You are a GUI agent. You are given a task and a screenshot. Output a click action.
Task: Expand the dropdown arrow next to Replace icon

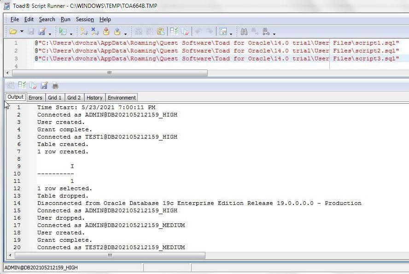pos(274,34)
